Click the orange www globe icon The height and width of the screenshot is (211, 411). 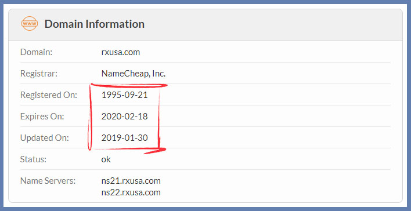pyautogui.click(x=30, y=24)
